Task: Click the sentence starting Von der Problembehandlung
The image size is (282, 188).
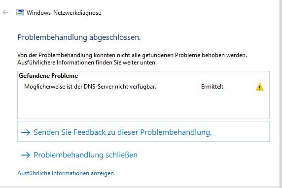Action: click(132, 55)
